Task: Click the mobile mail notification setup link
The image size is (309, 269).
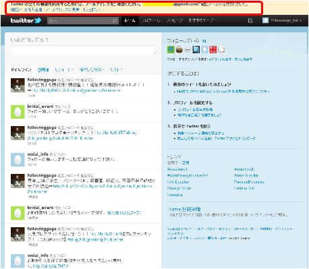Action: (200, 133)
